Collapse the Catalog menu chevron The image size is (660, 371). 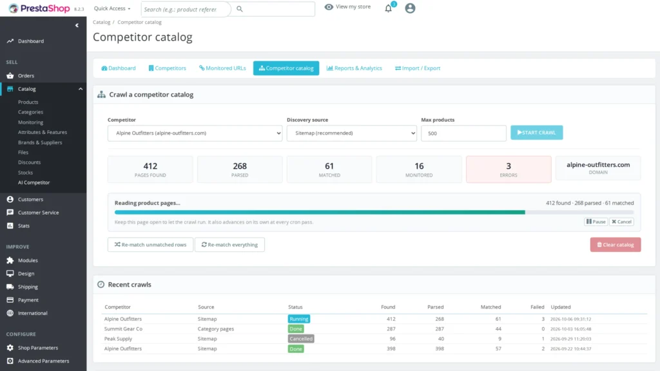[81, 89]
